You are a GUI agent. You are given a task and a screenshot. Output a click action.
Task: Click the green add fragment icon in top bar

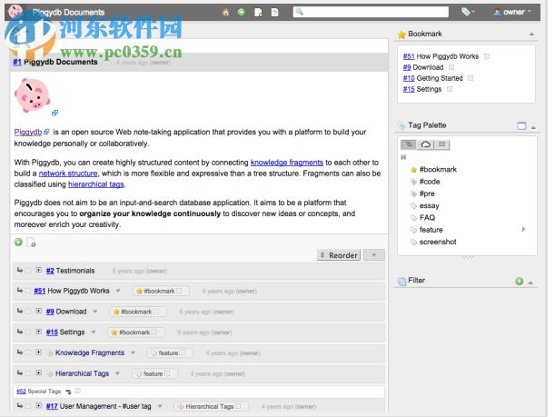pyautogui.click(x=242, y=13)
